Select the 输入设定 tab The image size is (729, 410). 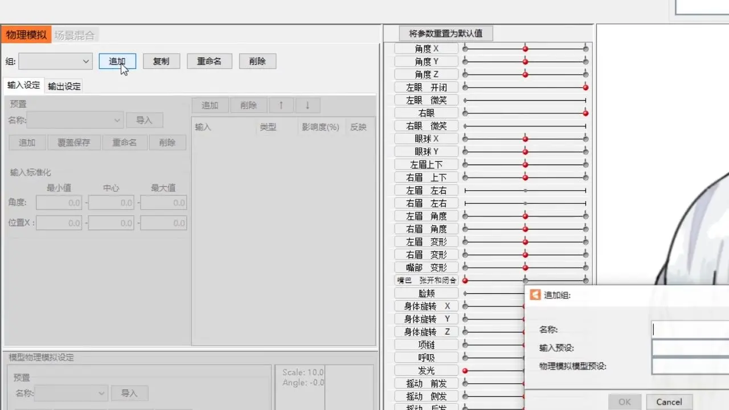(24, 85)
